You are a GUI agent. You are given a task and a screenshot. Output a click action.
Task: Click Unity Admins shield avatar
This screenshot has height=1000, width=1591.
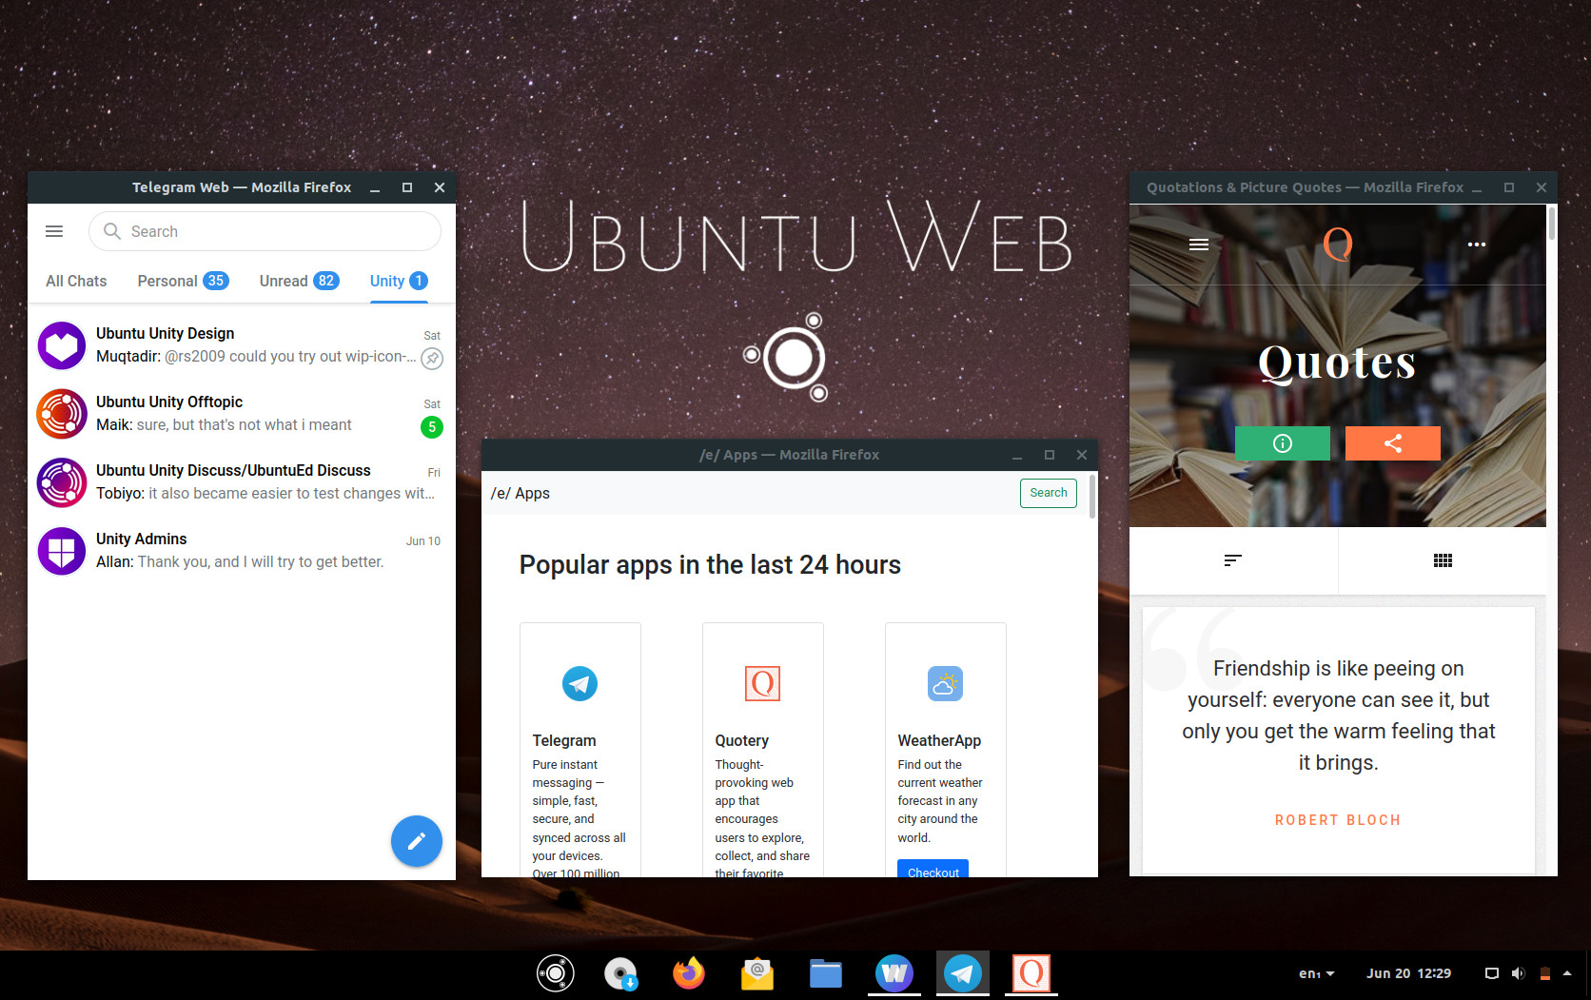click(x=62, y=551)
